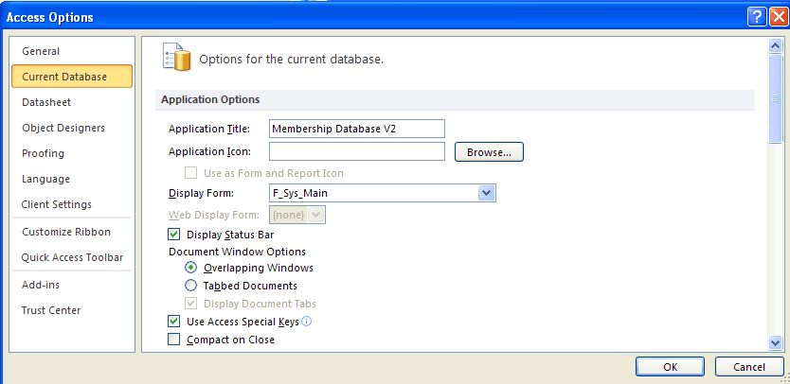Toggle Use Access Special Keys checkbox
This screenshot has width=790, height=384.
coord(174,321)
